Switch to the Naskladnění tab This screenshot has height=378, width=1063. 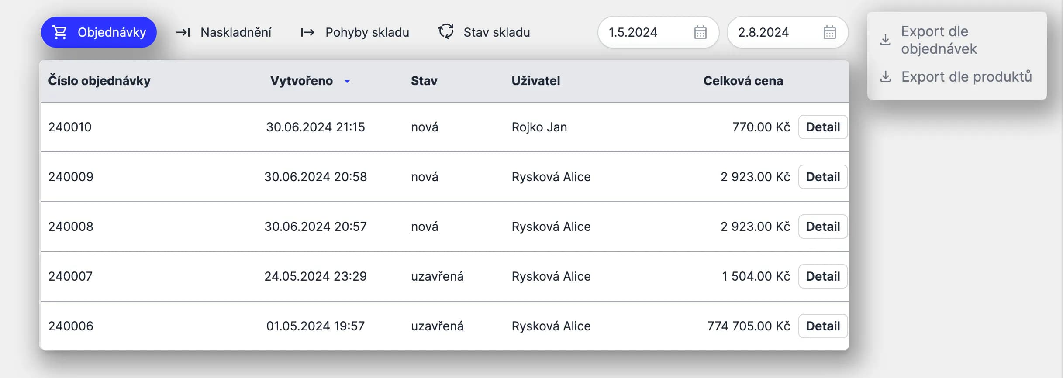point(236,32)
